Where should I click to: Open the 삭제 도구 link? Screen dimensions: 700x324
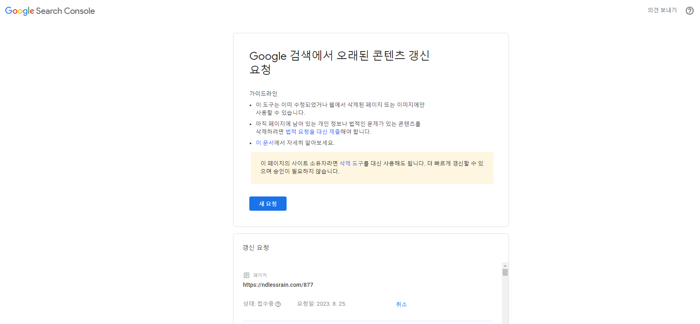coord(351,164)
